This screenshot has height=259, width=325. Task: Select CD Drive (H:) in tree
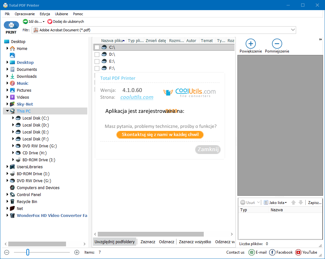tap(34, 153)
